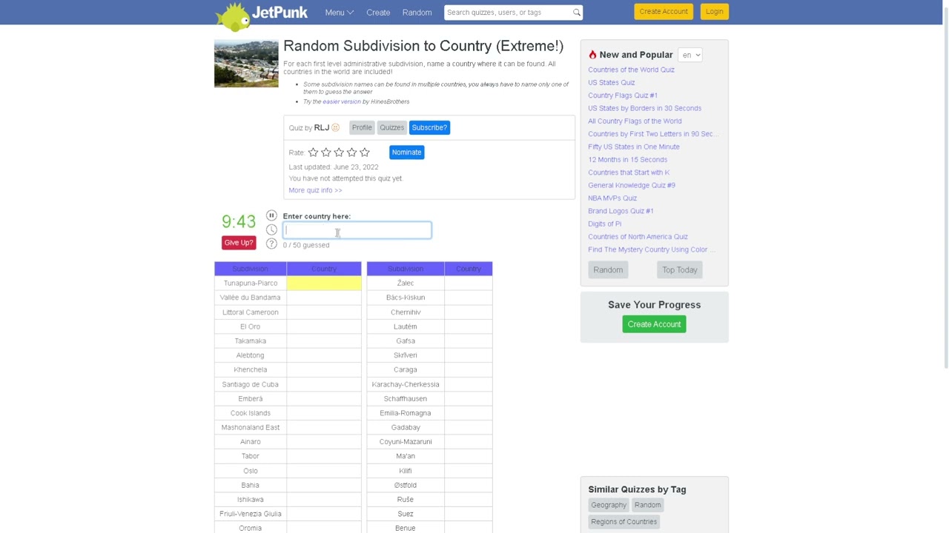
Task: Click the JetPunk logo
Action: click(261, 15)
